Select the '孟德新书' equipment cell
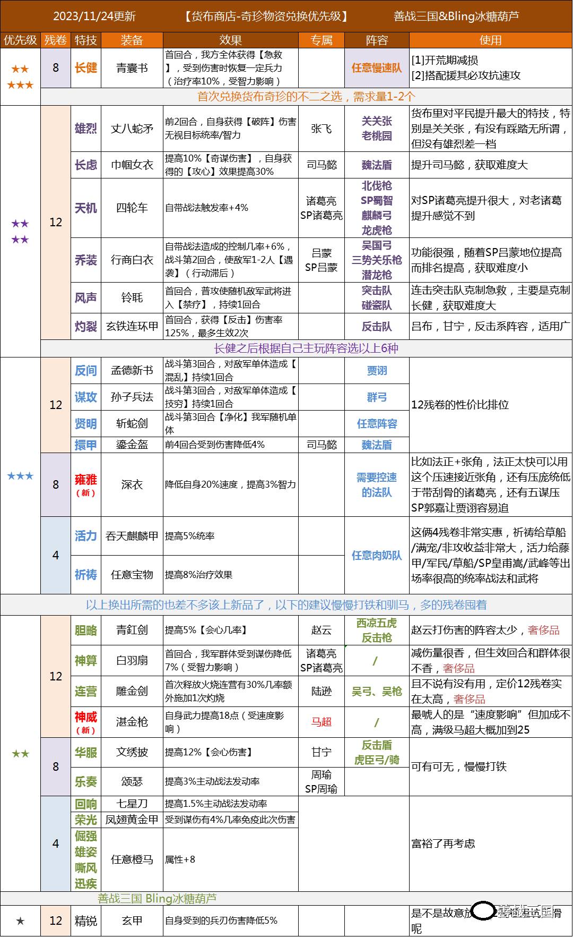 pyautogui.click(x=132, y=371)
